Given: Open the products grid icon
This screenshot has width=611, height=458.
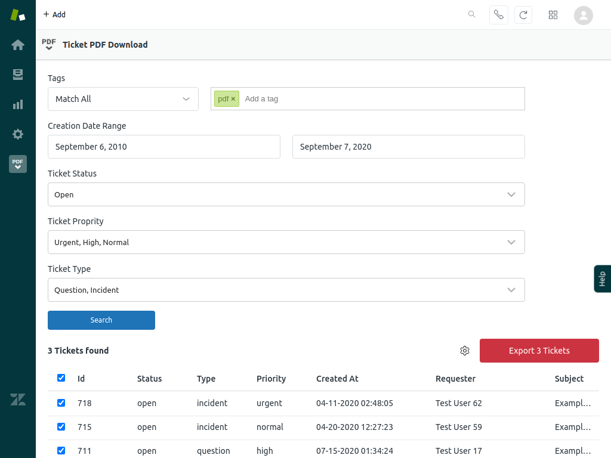Looking at the screenshot, I should (x=553, y=15).
